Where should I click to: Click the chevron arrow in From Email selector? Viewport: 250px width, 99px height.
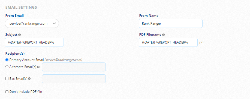(54, 24)
